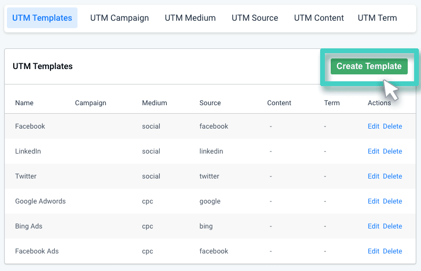The width and height of the screenshot is (421, 271).
Task: Click the Create Template button
Action: click(368, 66)
